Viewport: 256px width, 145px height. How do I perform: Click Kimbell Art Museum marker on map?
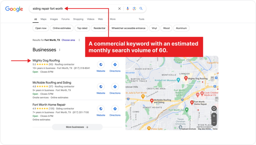point(178,80)
